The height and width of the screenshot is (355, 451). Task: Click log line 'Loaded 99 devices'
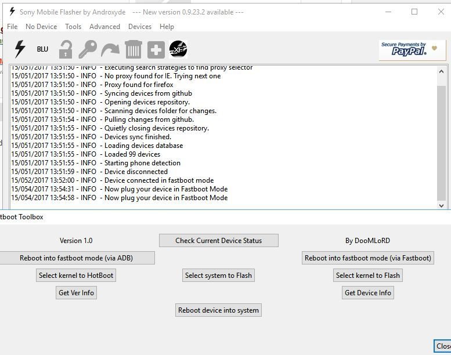[x=86, y=154]
